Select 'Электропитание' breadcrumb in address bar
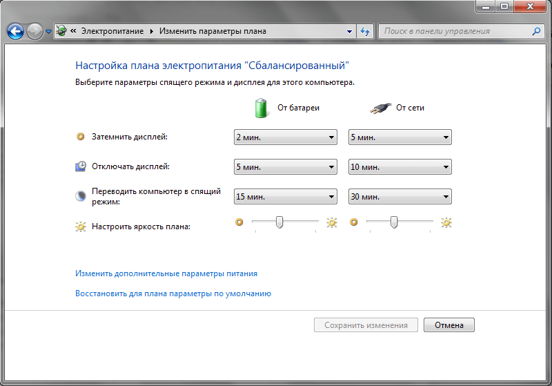This screenshot has height=386, width=552. [112, 31]
